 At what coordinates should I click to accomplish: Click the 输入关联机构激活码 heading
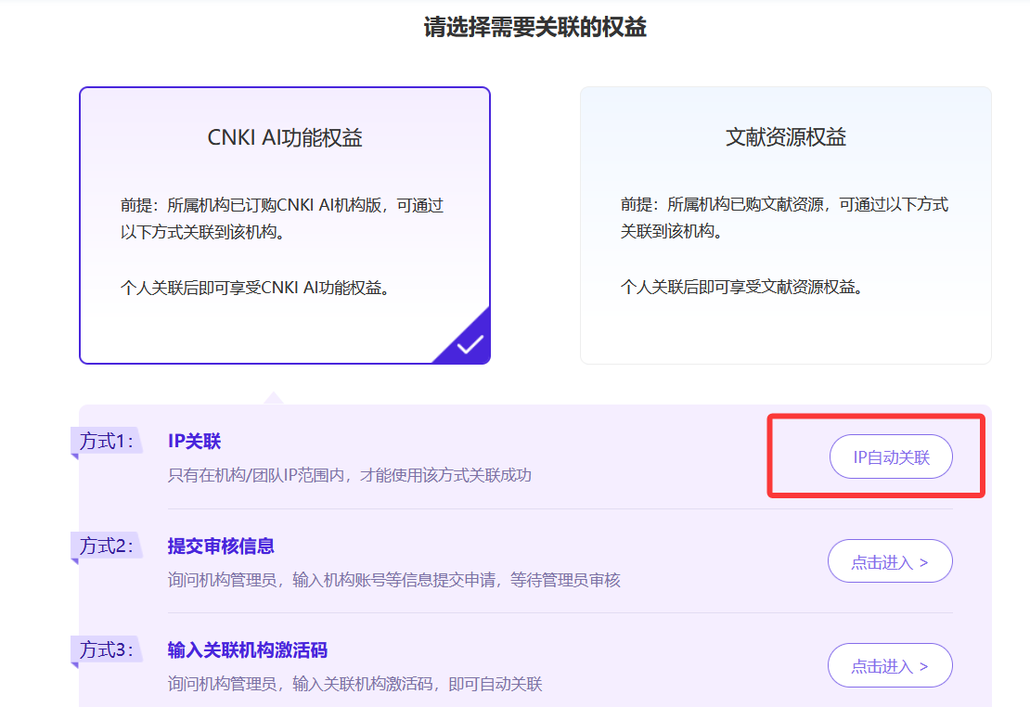click(248, 649)
